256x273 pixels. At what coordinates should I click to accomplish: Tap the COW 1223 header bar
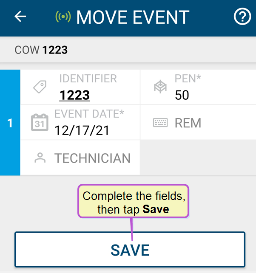pyautogui.click(x=128, y=50)
